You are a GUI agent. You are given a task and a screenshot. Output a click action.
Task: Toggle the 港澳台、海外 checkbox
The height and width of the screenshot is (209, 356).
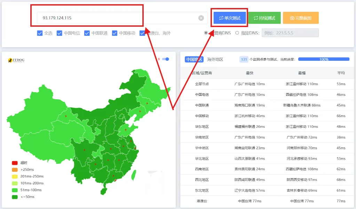142,33
